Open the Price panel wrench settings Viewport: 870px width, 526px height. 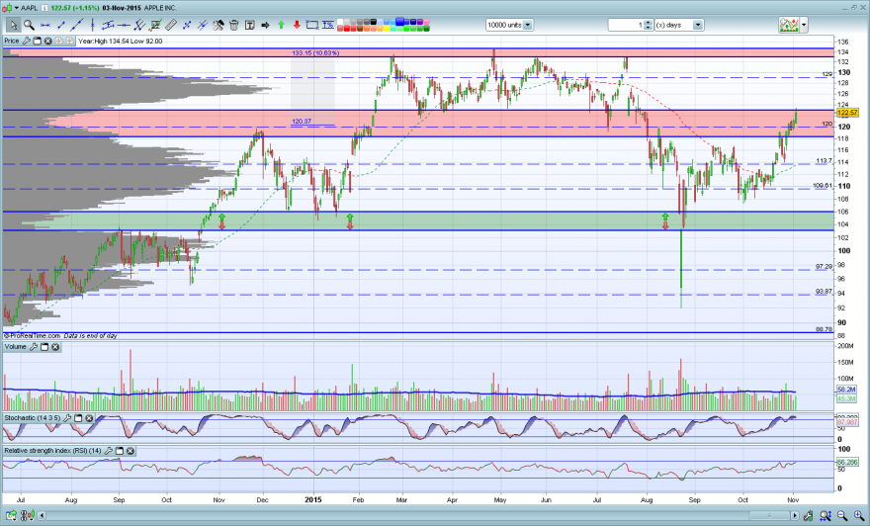(26, 41)
